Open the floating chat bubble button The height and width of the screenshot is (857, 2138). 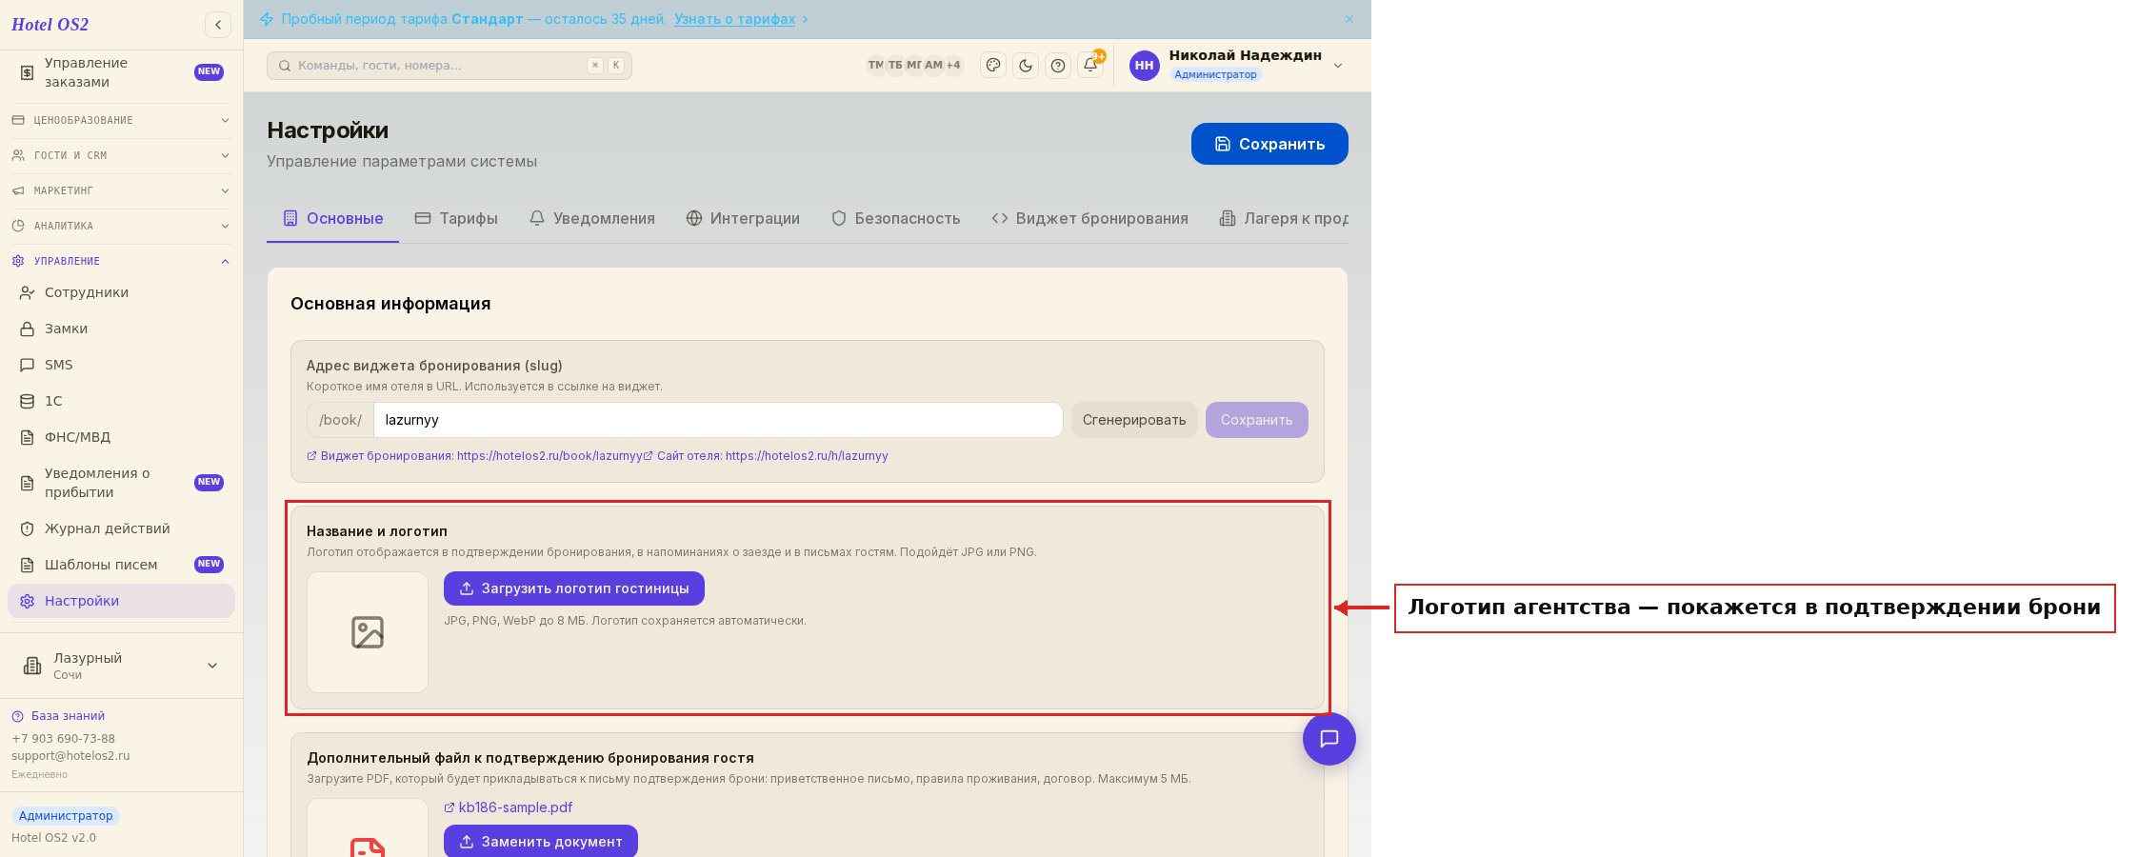[x=1329, y=739]
